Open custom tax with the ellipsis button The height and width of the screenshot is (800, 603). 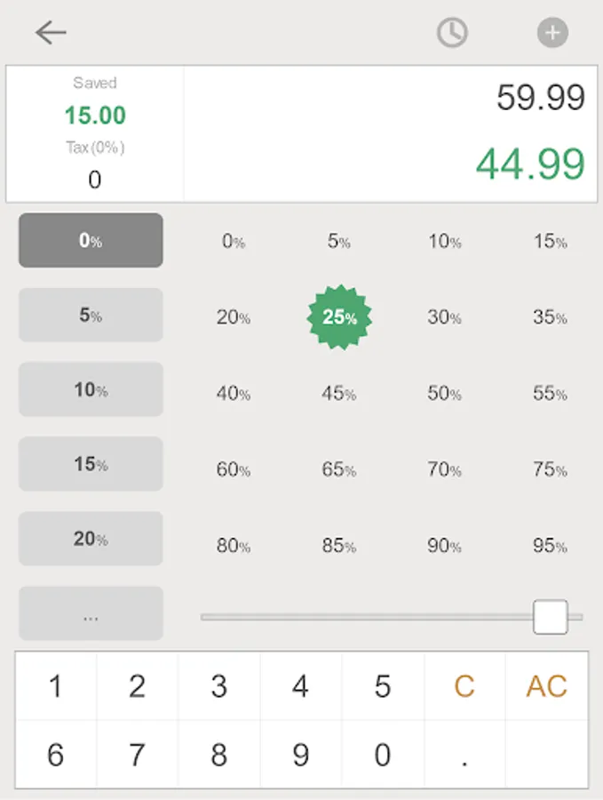click(x=91, y=613)
